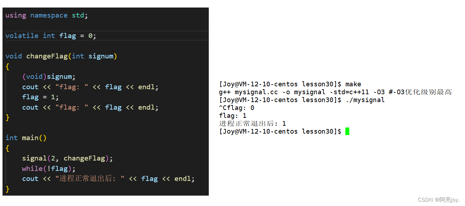Click the '(void)signum;' statement

[x=49, y=76]
